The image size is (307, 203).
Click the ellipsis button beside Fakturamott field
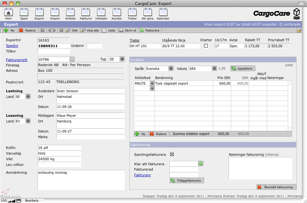(x=72, y=59)
